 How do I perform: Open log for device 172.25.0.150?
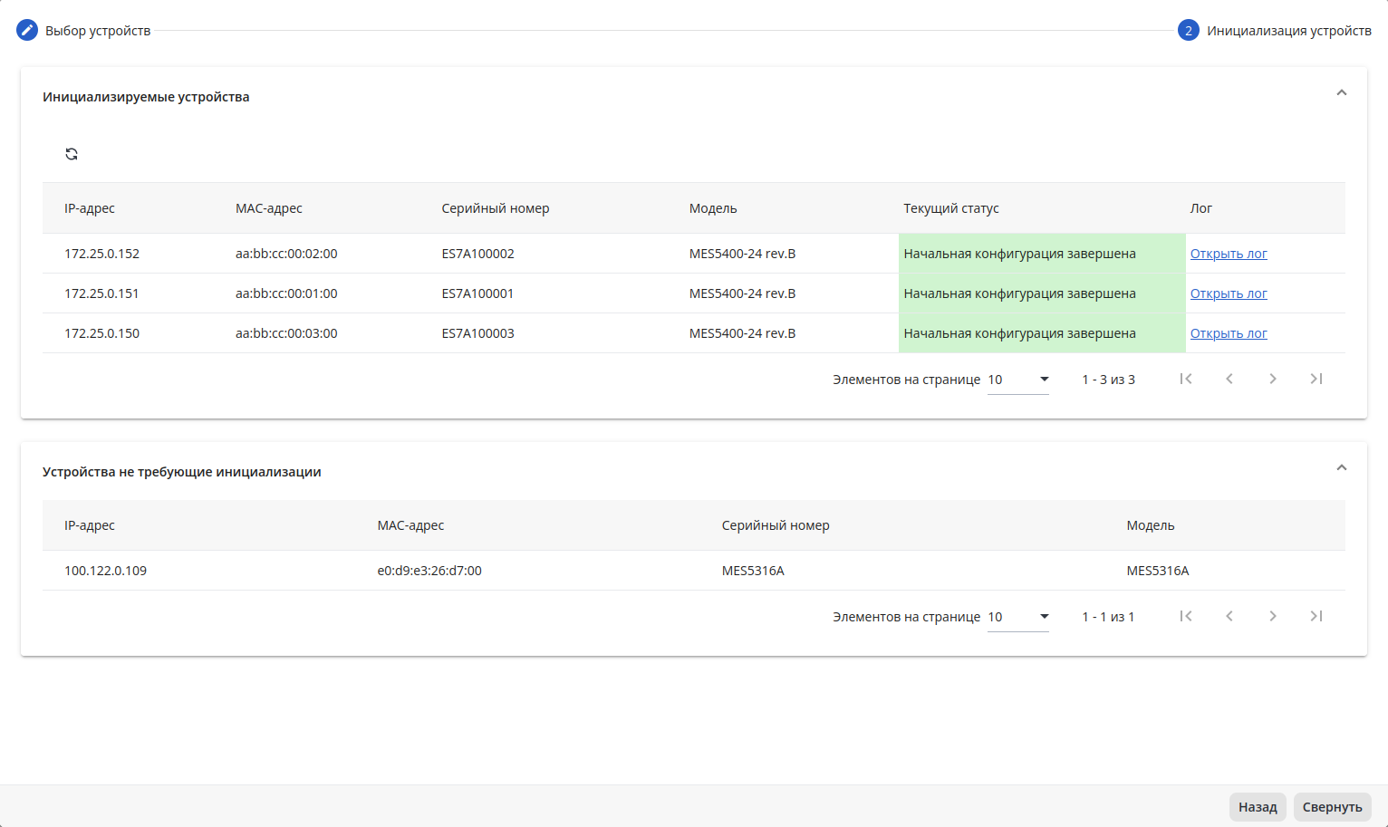[x=1229, y=333]
